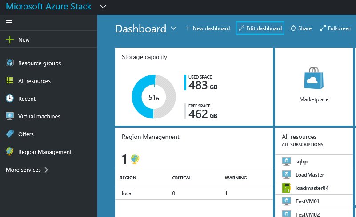The width and height of the screenshot is (356, 217).
Task: Click the WARNING column header
Action: tap(236, 178)
